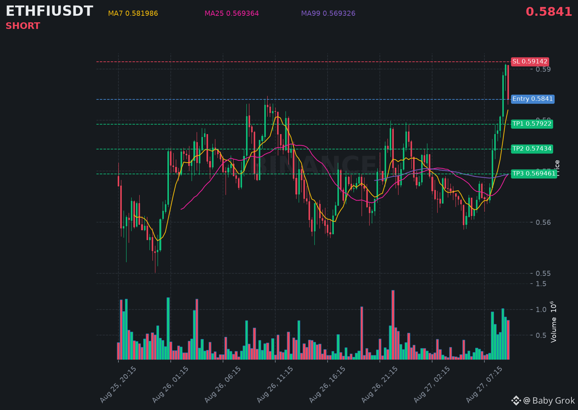Viewport: 578px width, 410px height.
Task: Click the Volume axis title
Action: click(554, 322)
